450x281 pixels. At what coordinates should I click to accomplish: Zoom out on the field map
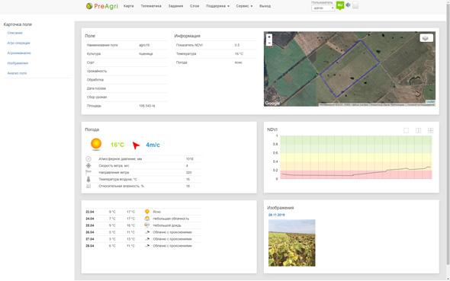(x=269, y=43)
